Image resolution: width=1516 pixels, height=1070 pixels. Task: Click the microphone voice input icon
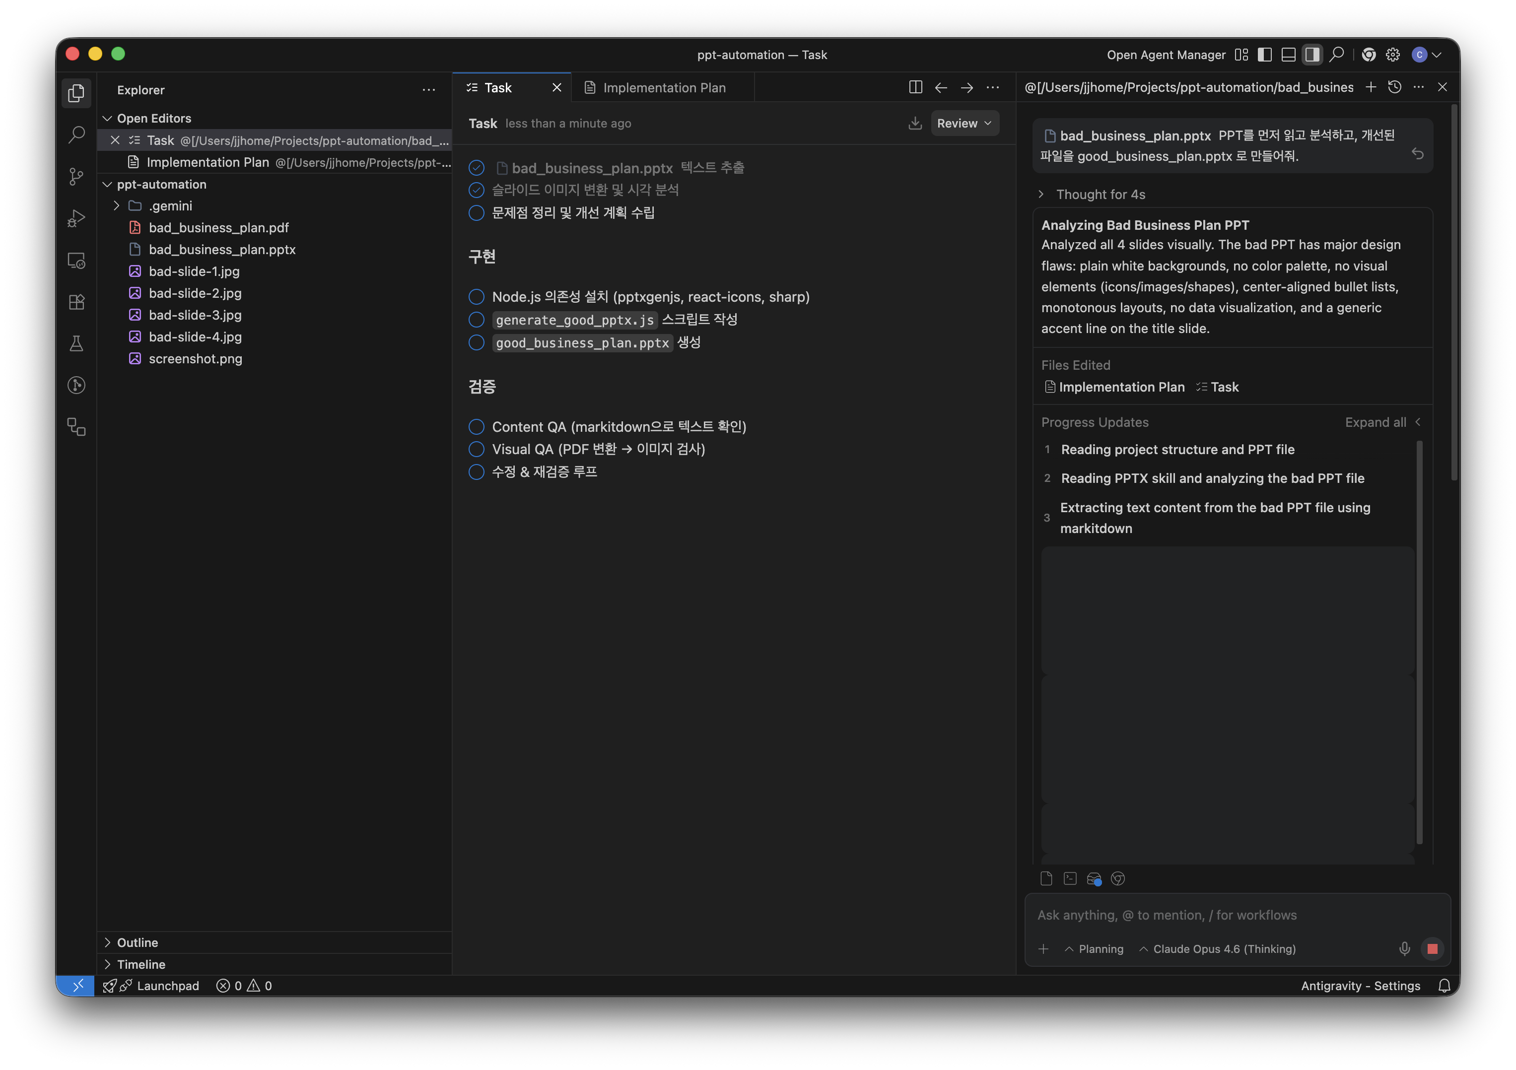(1404, 948)
